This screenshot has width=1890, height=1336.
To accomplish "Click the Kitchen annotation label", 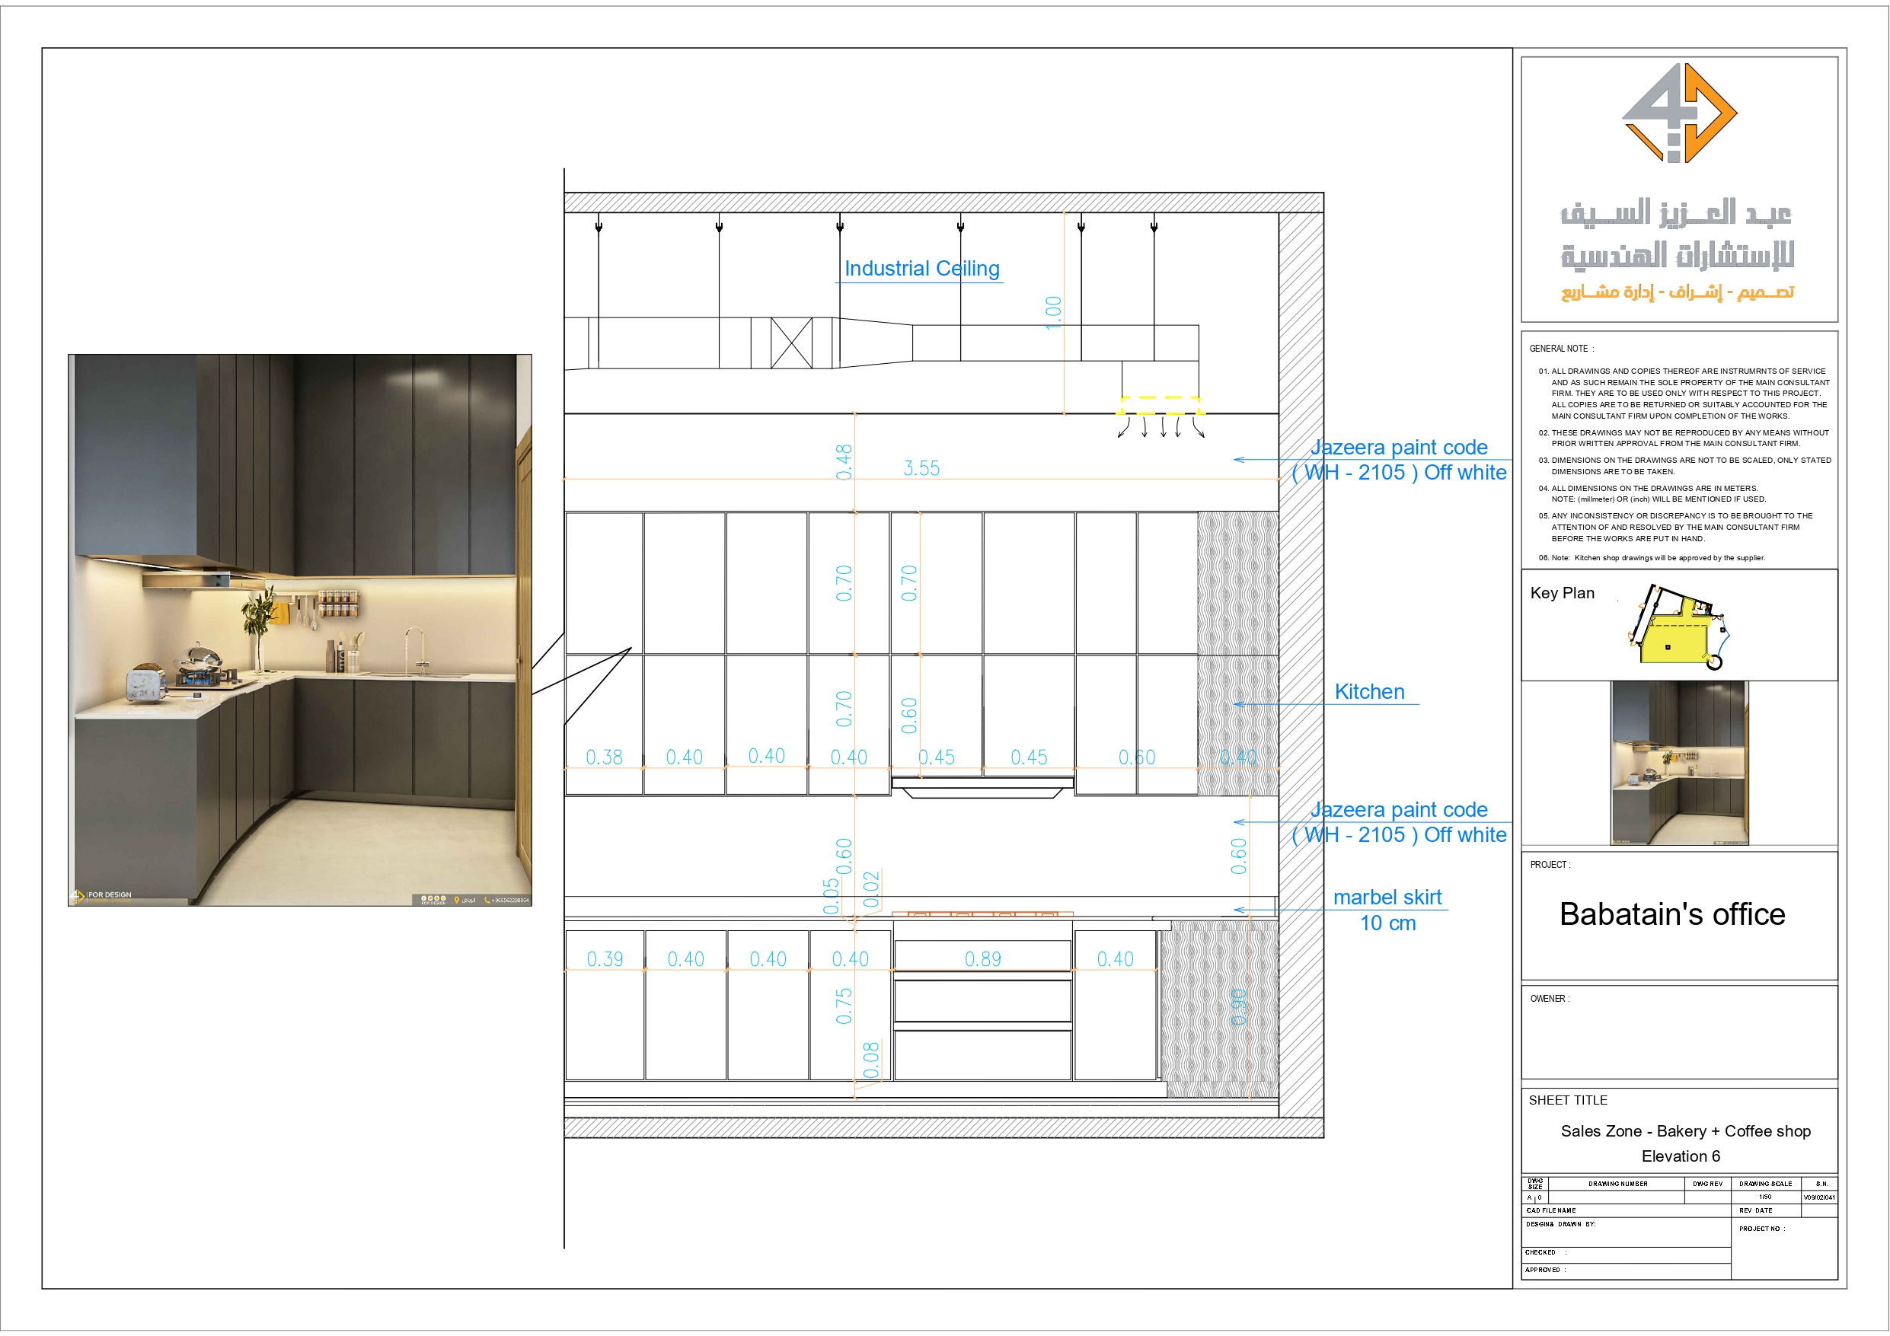I will click(1369, 692).
